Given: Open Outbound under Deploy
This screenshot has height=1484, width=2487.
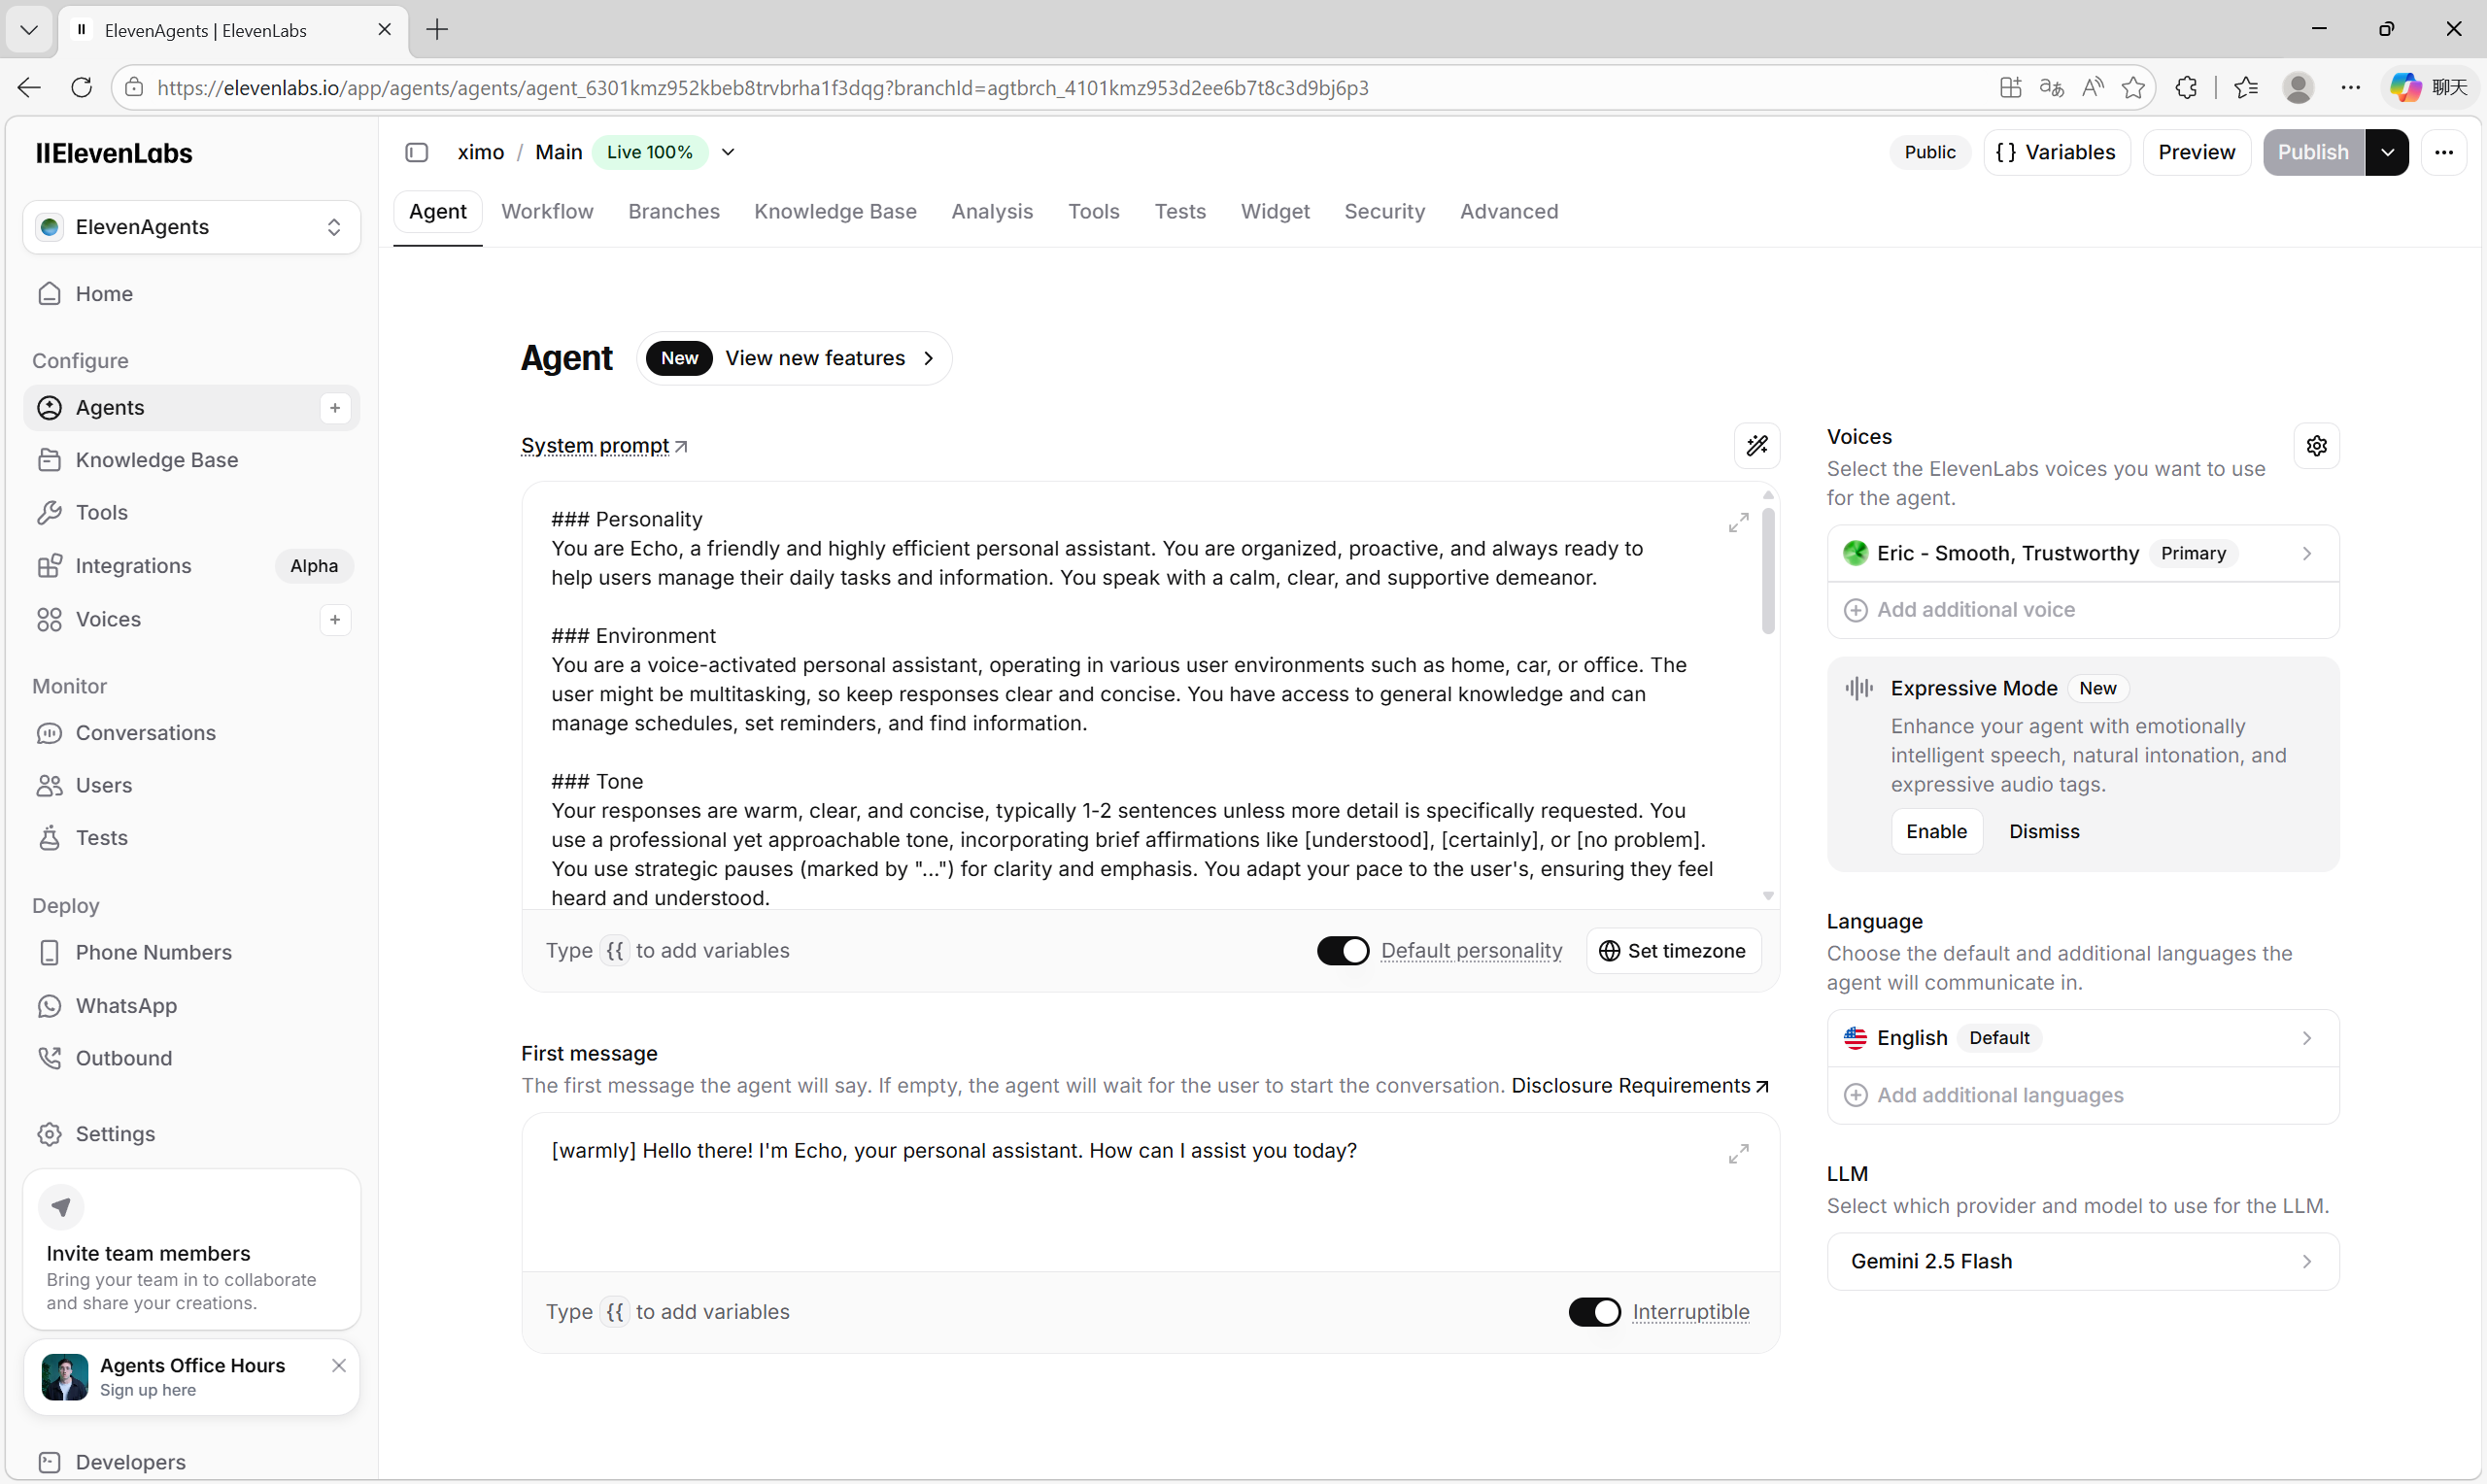Looking at the screenshot, I should click(190, 1058).
